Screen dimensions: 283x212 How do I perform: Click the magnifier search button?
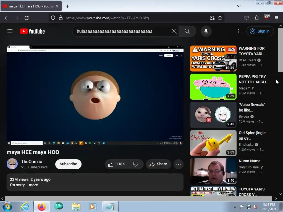[x=187, y=31]
